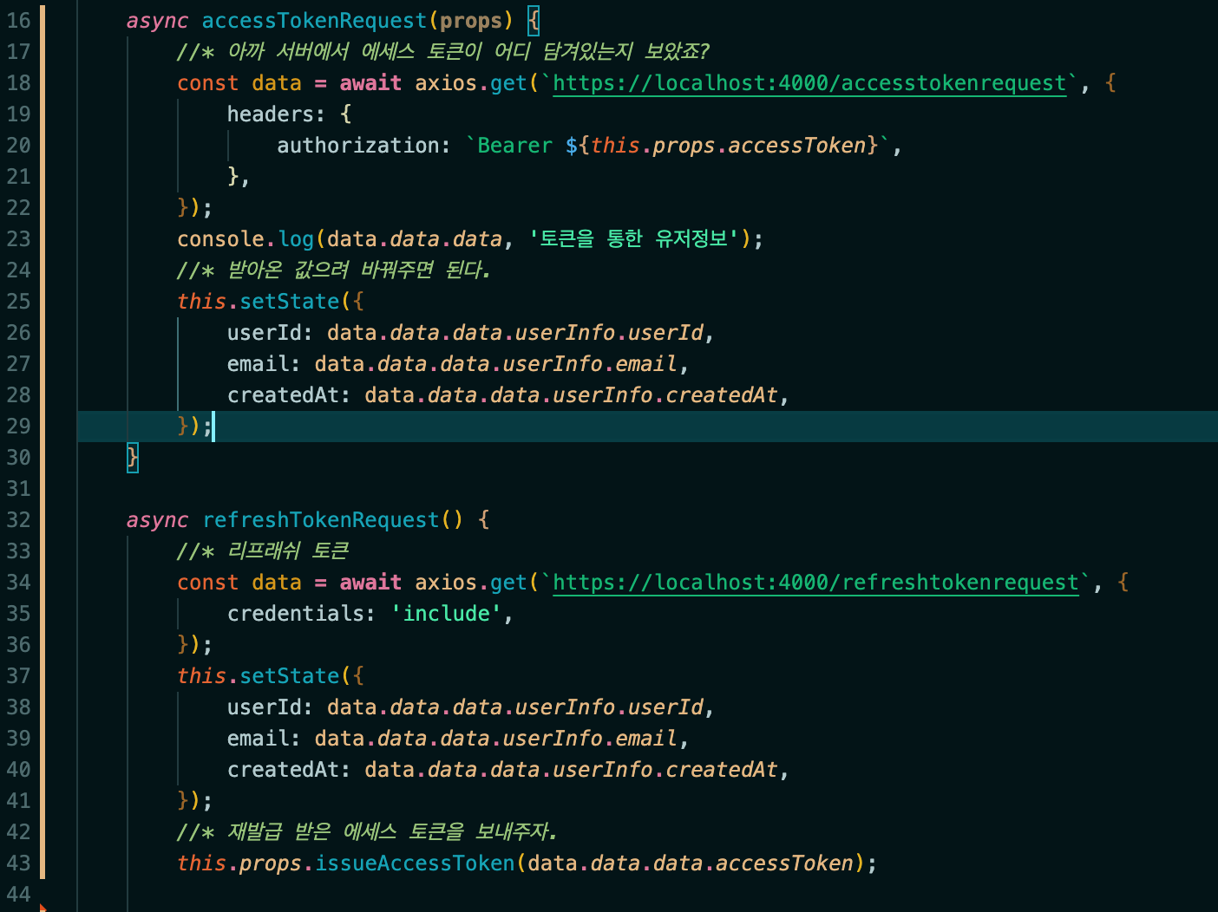This screenshot has height=912, width=1218.
Task: Click the Korean comment on line 42
Action: point(366,832)
